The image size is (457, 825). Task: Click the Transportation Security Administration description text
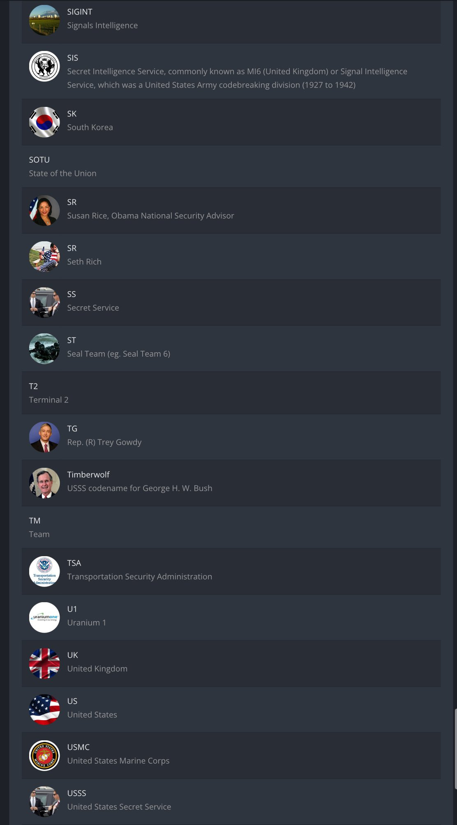point(140,577)
